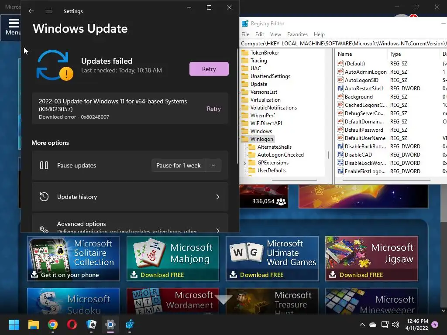The height and width of the screenshot is (335, 447).
Task: Select the AutoLogonChecked subkey
Action: (x=280, y=155)
